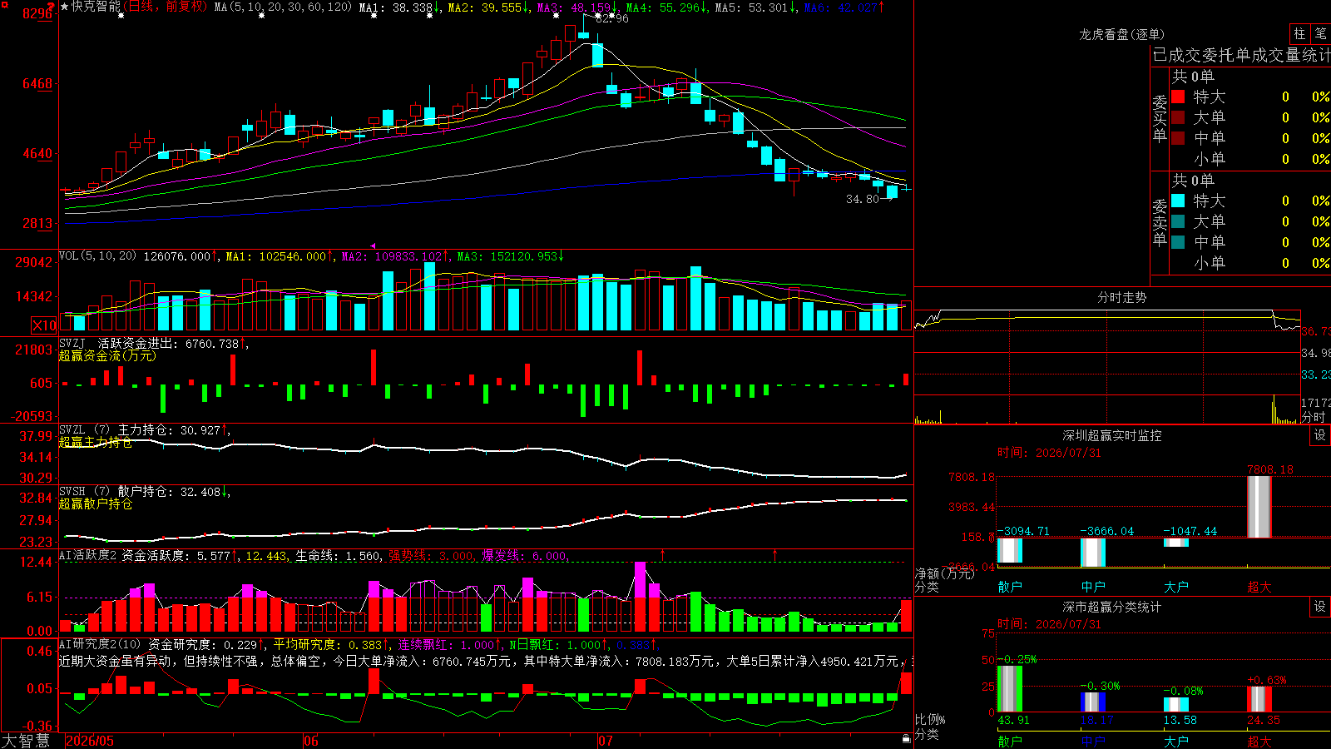Image resolution: width=1331 pixels, height=749 pixels.
Task: Click the 中户 -3666.04 bar in 深圳超赢实时监控
Action: pyautogui.click(x=1093, y=553)
